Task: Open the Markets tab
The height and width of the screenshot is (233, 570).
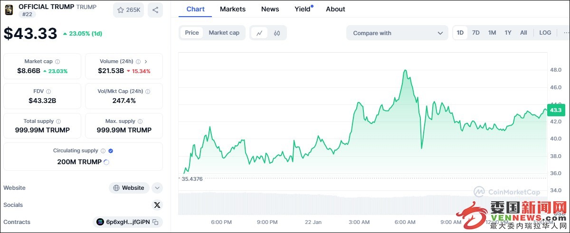Action: [233, 9]
